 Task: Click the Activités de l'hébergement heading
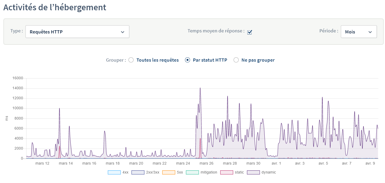pos(55,7)
